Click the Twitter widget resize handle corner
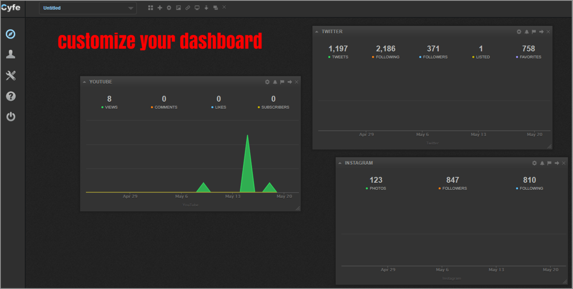This screenshot has height=289, width=573. tap(549, 147)
